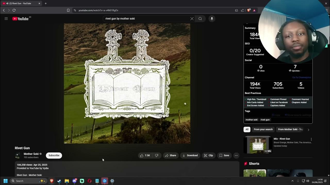Viewport: 330px width, 185px height.
Task: Open the Mix - Rivet Gun thumbnail
Action: point(257,145)
